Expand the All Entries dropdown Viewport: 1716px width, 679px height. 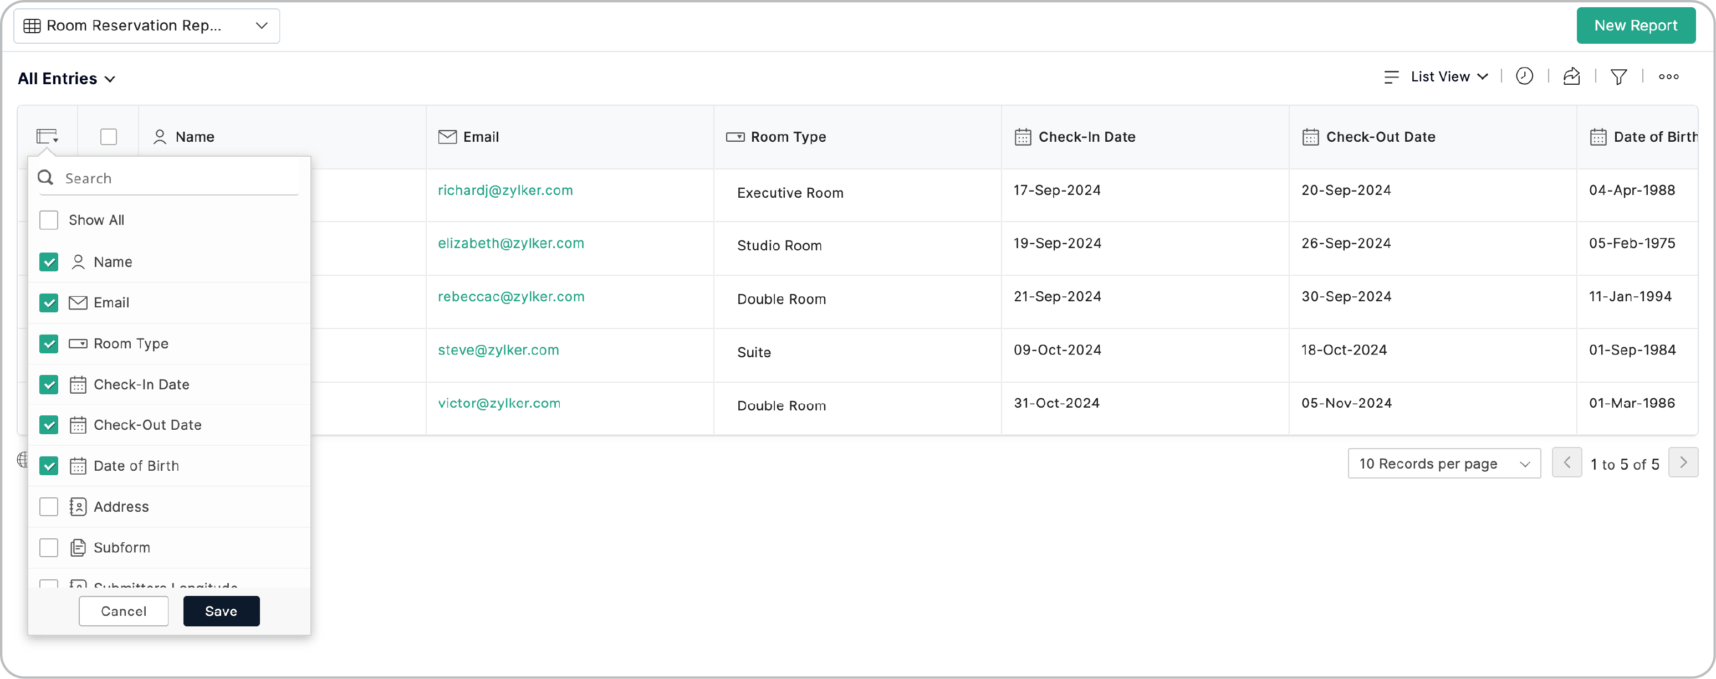point(67,79)
